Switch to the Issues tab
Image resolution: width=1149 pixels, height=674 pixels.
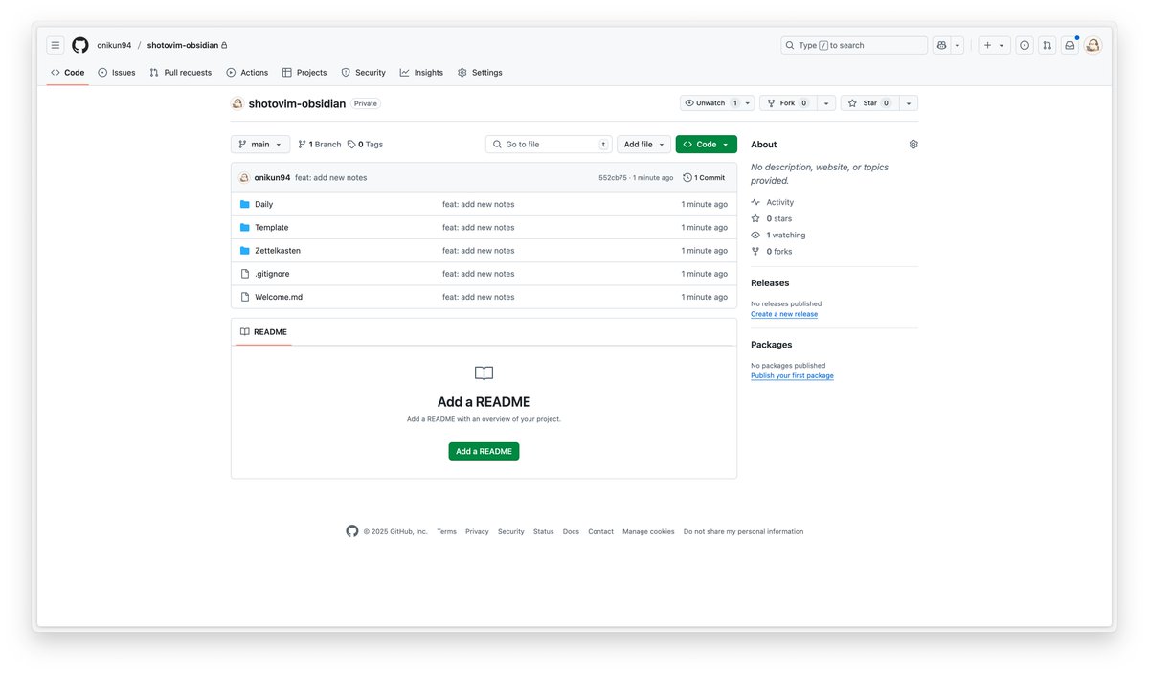pyautogui.click(x=117, y=73)
